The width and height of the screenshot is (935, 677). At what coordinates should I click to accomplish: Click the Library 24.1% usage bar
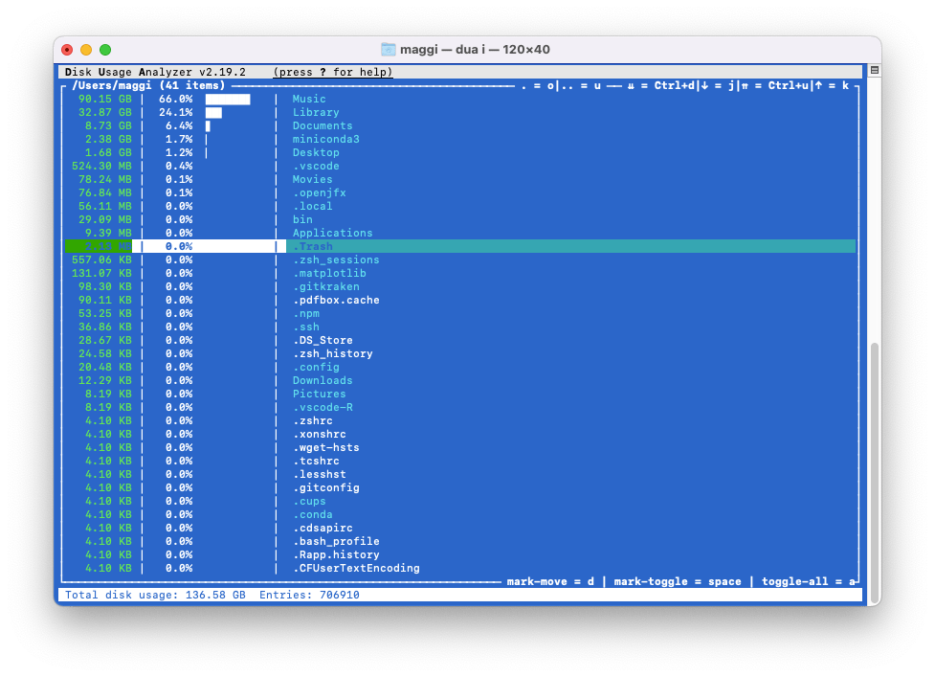[213, 113]
